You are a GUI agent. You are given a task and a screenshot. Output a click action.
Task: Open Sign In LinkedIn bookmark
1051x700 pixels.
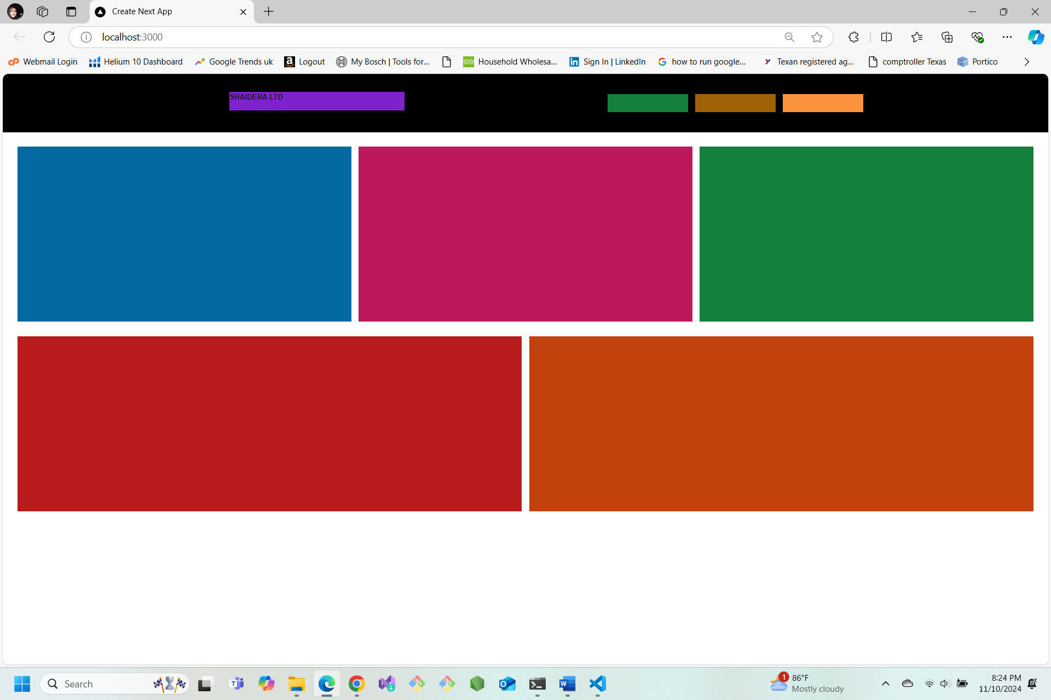click(x=607, y=62)
